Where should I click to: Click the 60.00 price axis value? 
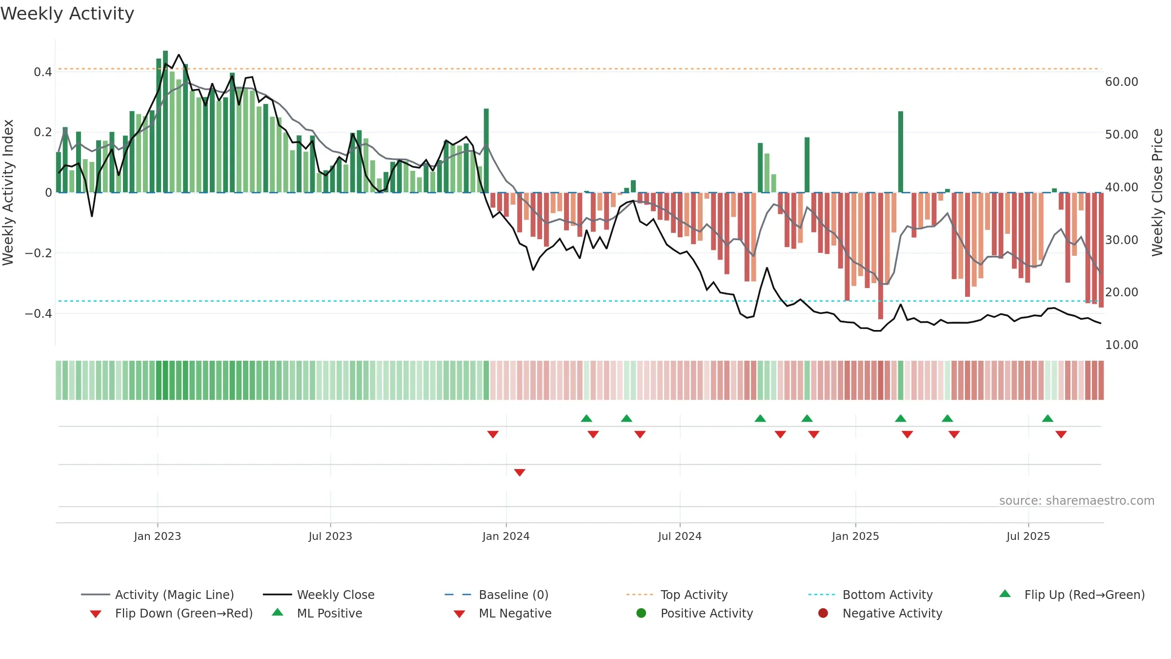[x=1122, y=82]
